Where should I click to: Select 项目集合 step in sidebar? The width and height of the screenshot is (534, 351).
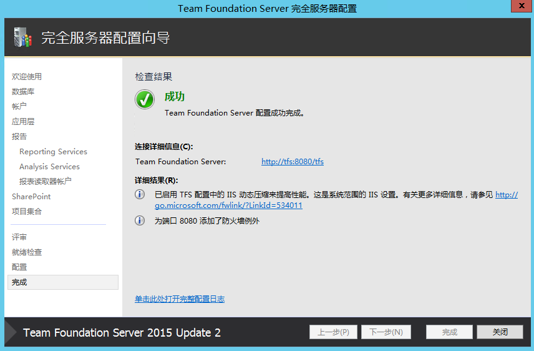click(x=27, y=212)
